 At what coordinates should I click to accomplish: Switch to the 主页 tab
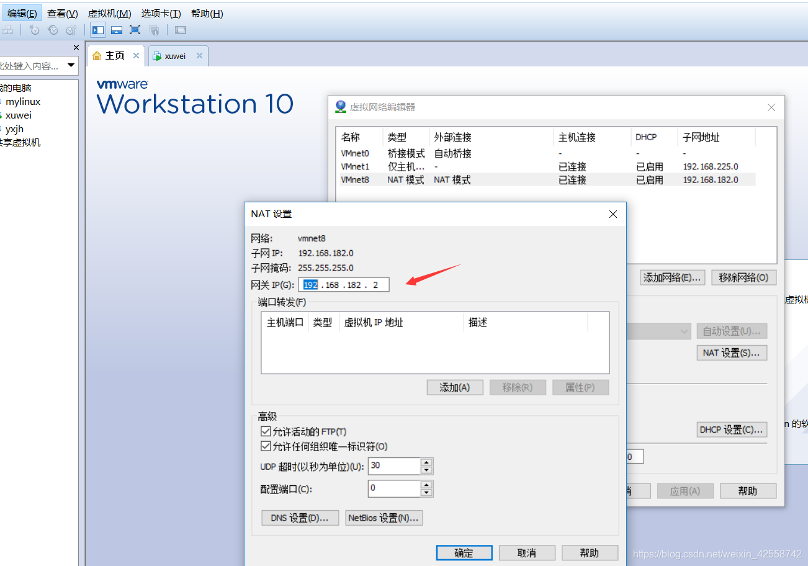coord(116,56)
